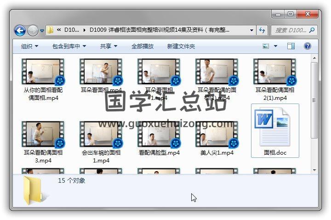The width and height of the screenshot is (331, 220).
Task: Select the 耳朵看配偶面相3.mp4 video thumbnail
Action: [x=43, y=134]
